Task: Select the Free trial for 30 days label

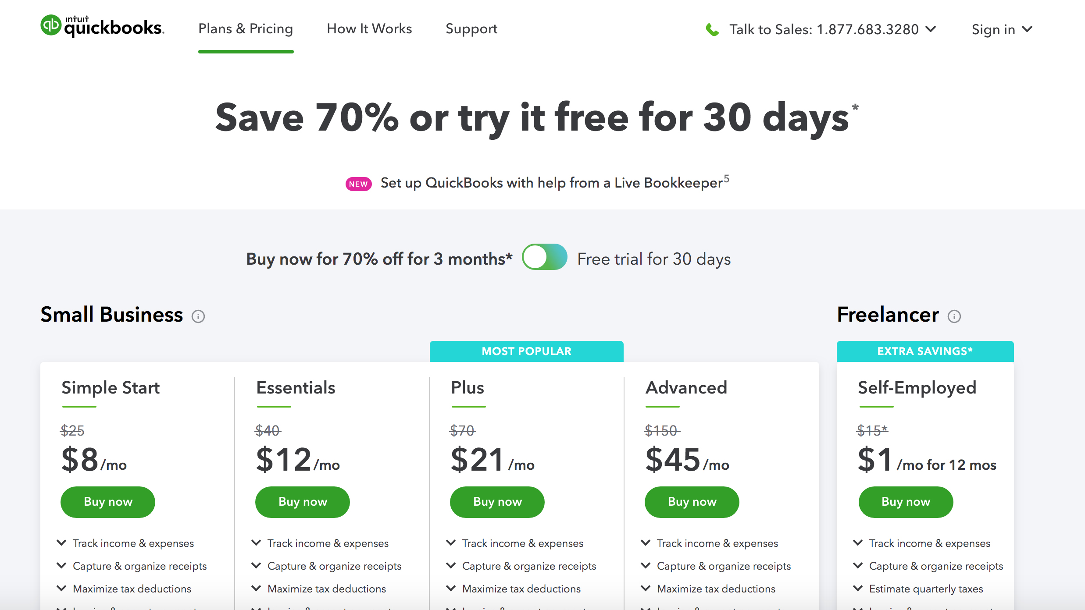Action: coord(654,259)
